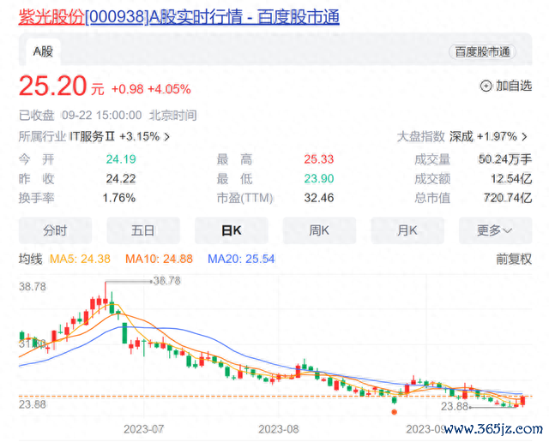Open the 前复权 adjustment selector
This screenshot has width=549, height=442.
click(x=514, y=259)
